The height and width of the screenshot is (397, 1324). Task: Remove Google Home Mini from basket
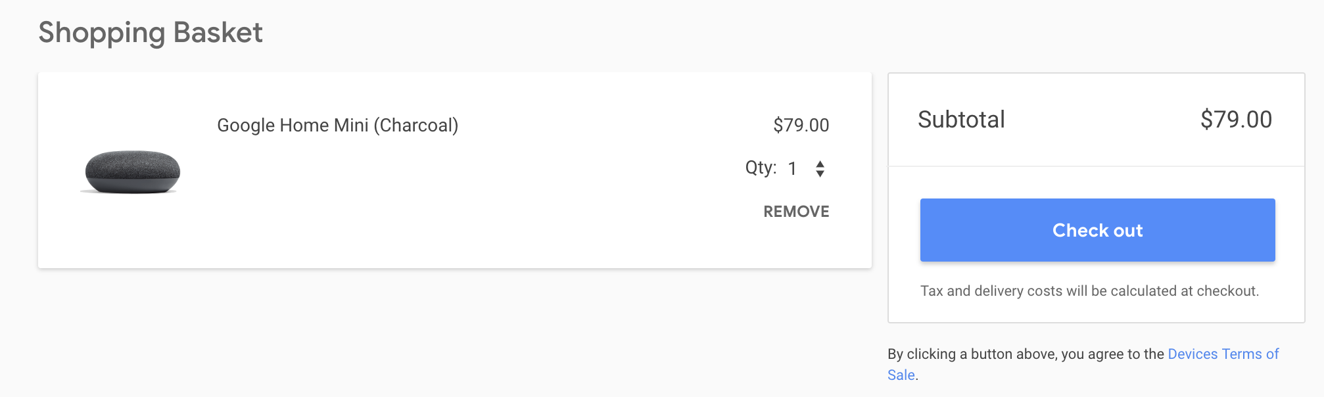(796, 212)
